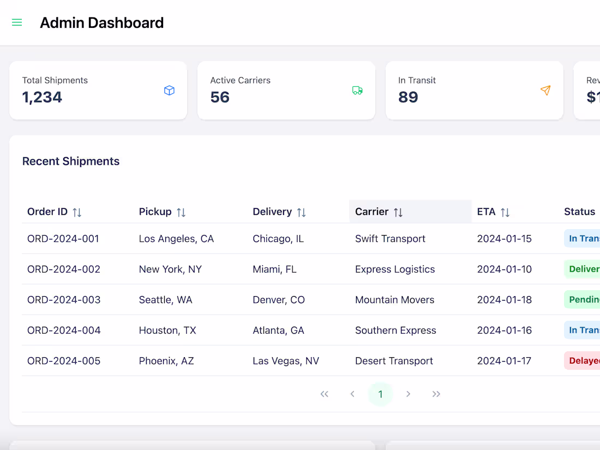The image size is (600, 450).
Task: Sort by Carrier arrows icon
Action: 398,212
